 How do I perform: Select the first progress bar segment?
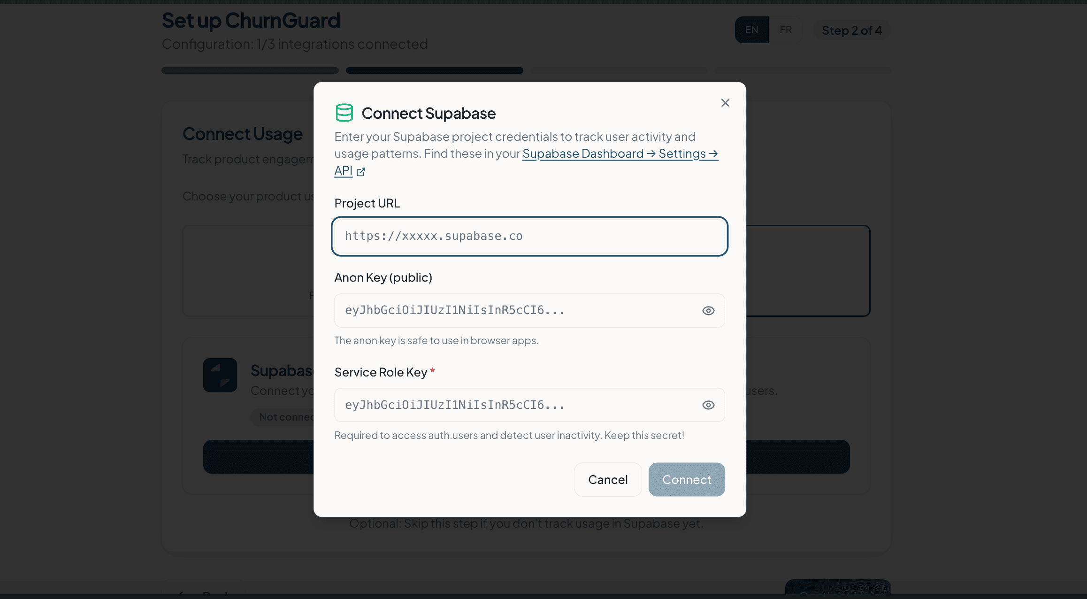tap(250, 70)
